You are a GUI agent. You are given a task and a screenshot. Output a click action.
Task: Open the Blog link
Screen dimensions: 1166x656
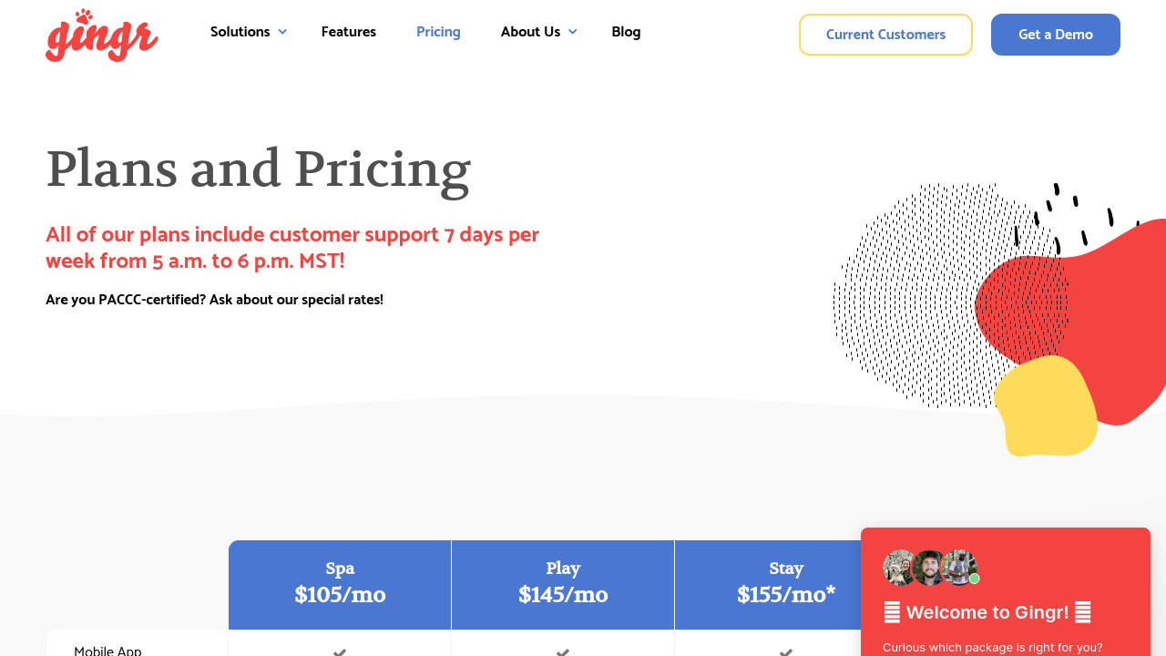click(x=626, y=32)
